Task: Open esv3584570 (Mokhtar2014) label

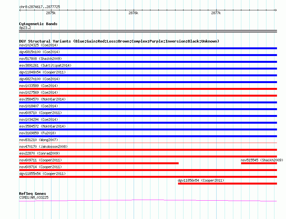Action: 42,99
